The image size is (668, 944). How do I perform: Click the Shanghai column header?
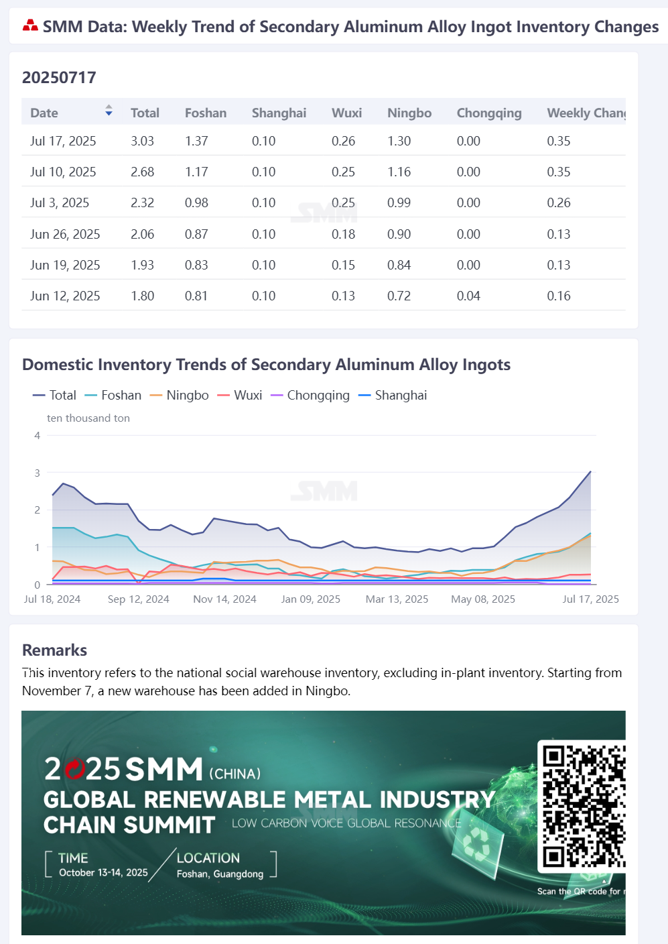[x=279, y=113]
